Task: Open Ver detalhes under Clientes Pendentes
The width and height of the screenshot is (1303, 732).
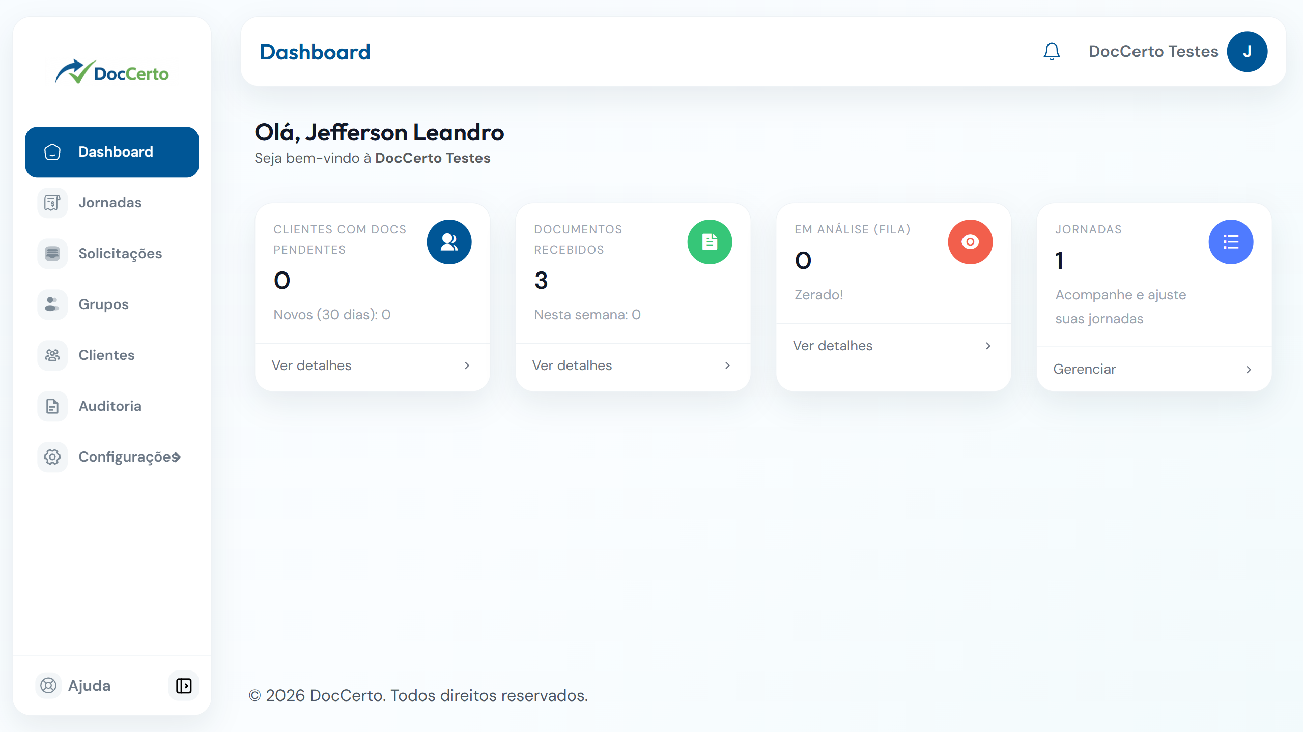Action: (311, 365)
